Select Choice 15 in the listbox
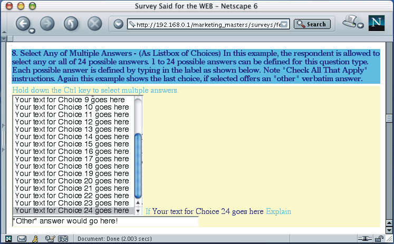This screenshot has width=394, height=244. (x=73, y=144)
